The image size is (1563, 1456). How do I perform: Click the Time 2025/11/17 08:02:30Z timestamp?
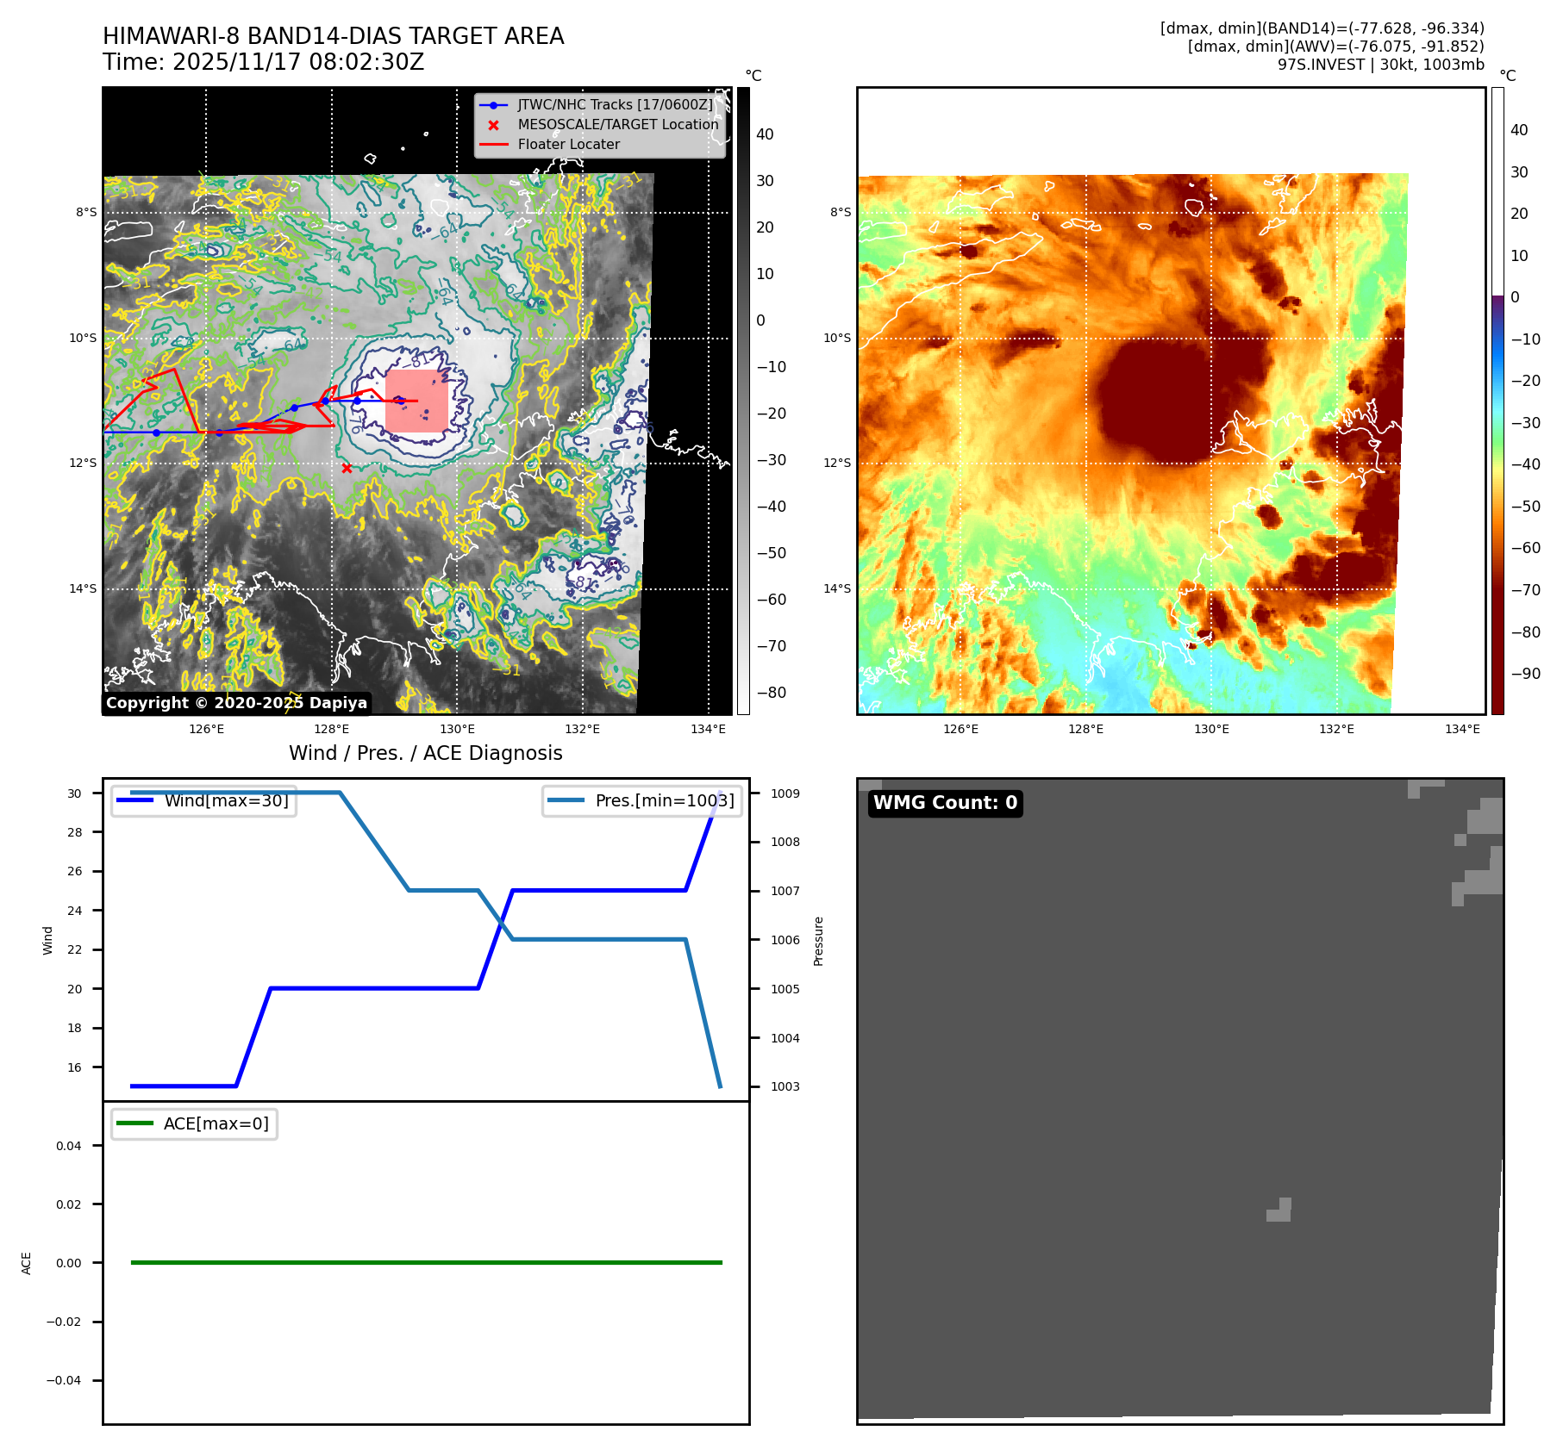point(263,63)
